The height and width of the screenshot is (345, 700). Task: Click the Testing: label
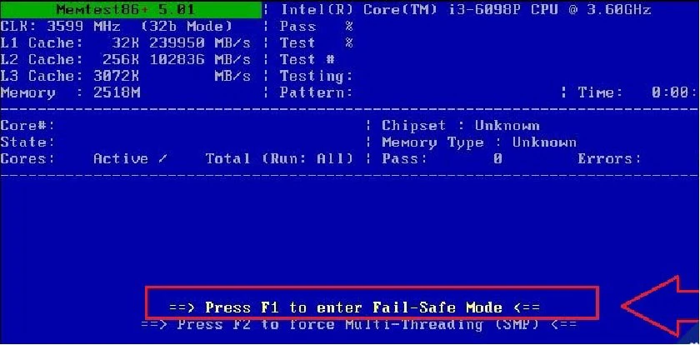[317, 77]
